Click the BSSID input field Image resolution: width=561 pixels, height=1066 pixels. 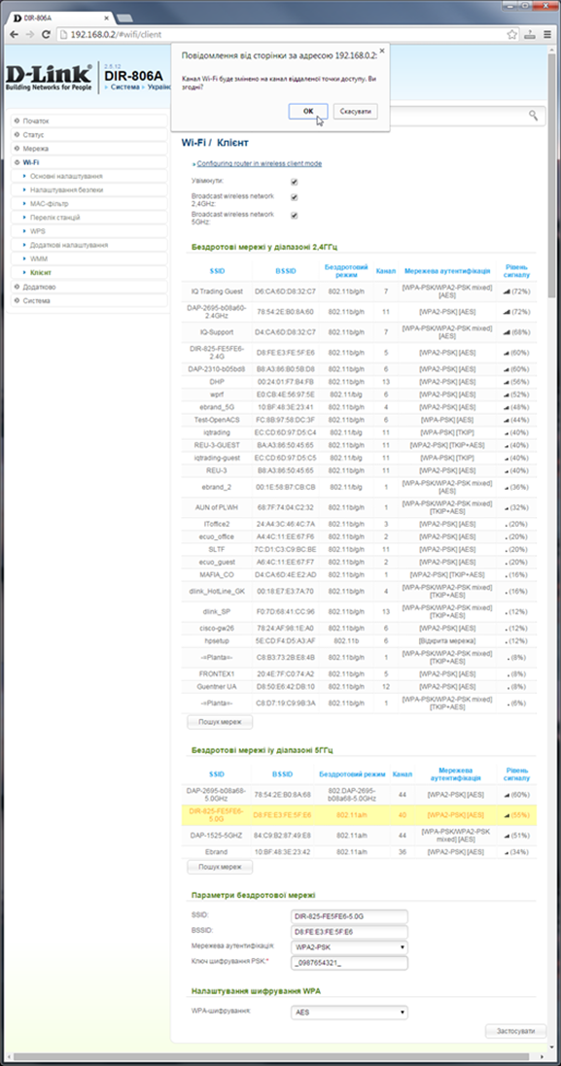349,931
